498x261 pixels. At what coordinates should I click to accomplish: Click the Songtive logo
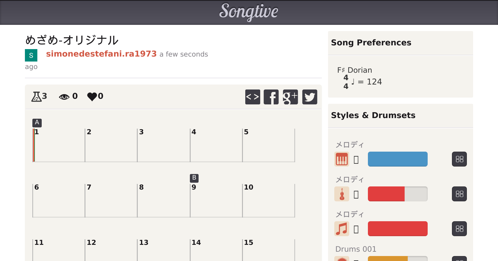[x=249, y=12]
